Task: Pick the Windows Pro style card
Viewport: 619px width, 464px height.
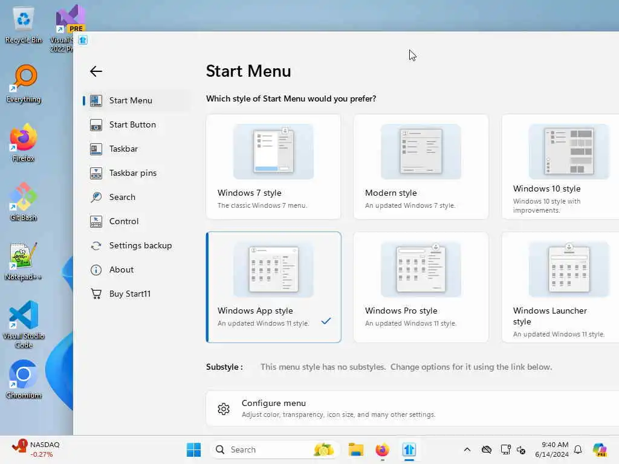Action: 421,287
